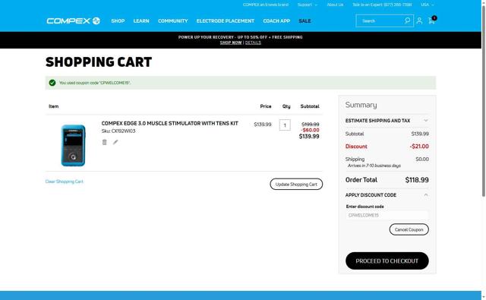Open the COACH APP menu item

pyautogui.click(x=276, y=21)
